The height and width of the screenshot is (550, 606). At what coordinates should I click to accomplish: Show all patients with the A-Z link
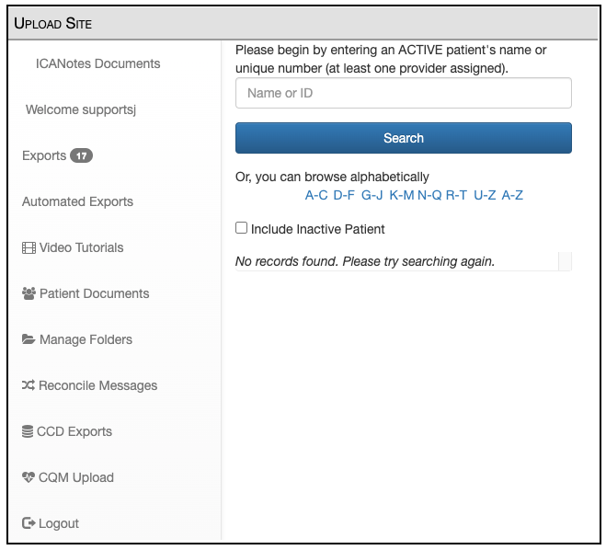point(512,195)
